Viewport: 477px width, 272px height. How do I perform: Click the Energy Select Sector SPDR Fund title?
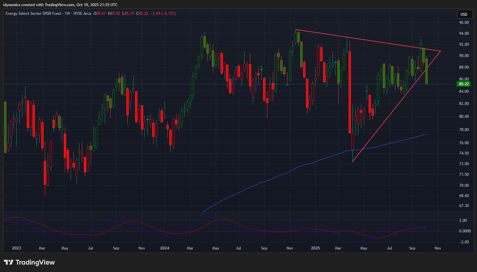pos(33,14)
